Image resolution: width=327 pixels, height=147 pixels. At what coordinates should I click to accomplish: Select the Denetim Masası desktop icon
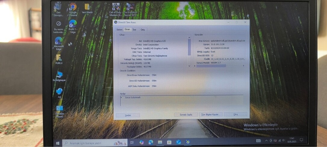click(x=59, y=112)
